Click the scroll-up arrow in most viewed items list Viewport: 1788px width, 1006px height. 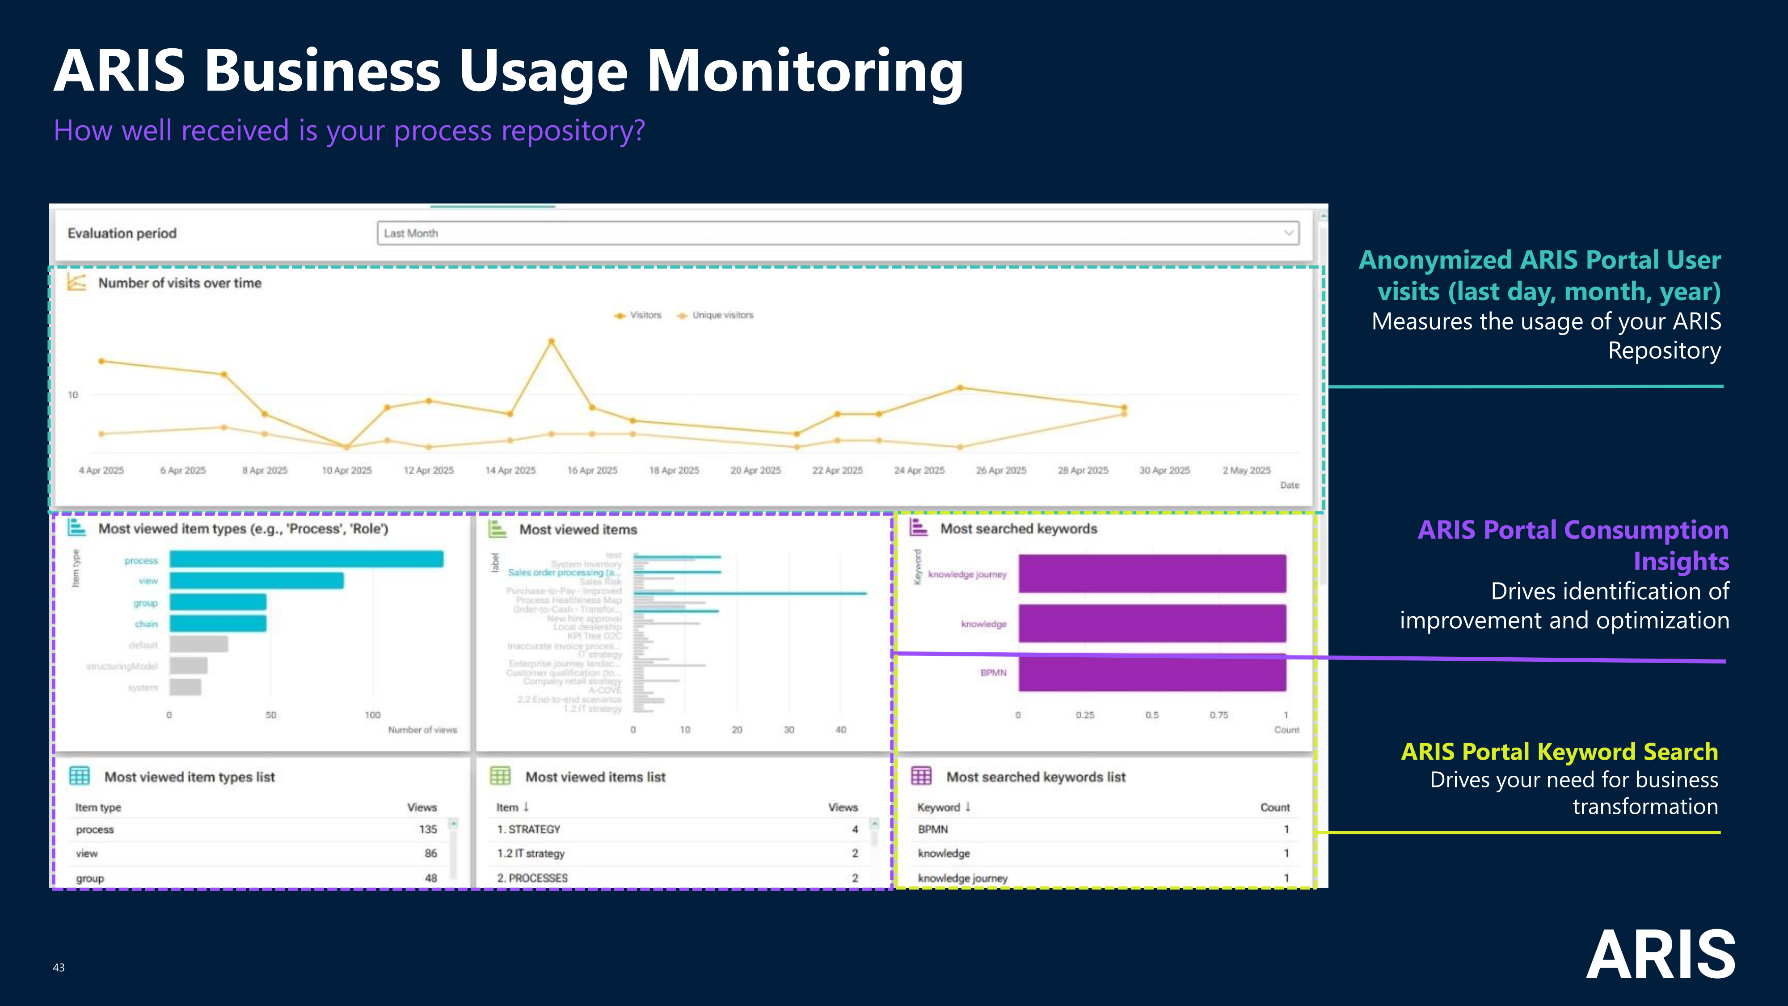tap(875, 824)
